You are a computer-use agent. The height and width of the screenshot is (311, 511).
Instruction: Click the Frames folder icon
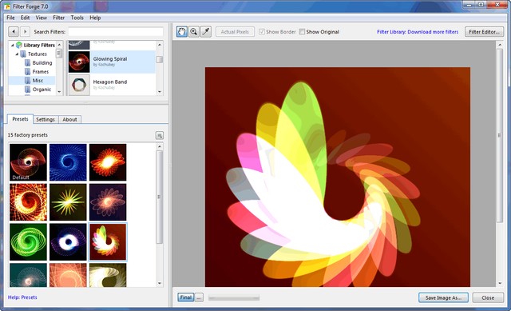click(x=28, y=71)
